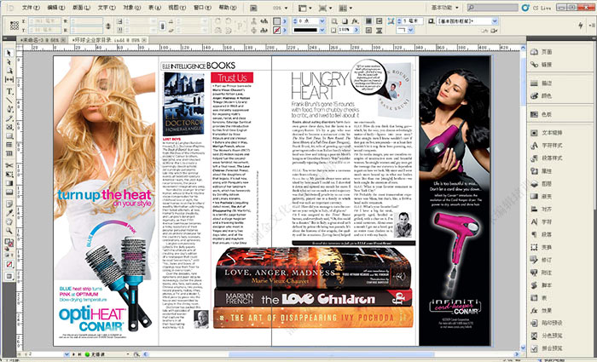Screen dimensions: 597x362
Task: Click the X position input field
Action: (x=44, y=21)
